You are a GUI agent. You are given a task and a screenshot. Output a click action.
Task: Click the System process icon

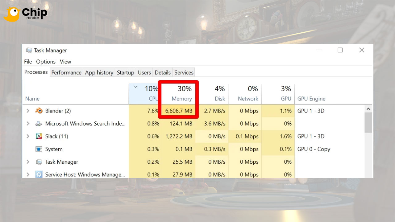(39, 149)
